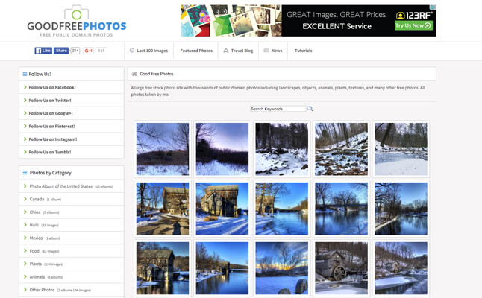Screen dimensions: 482x298
Task: Click the Photos By Category heading
Action: [51, 173]
